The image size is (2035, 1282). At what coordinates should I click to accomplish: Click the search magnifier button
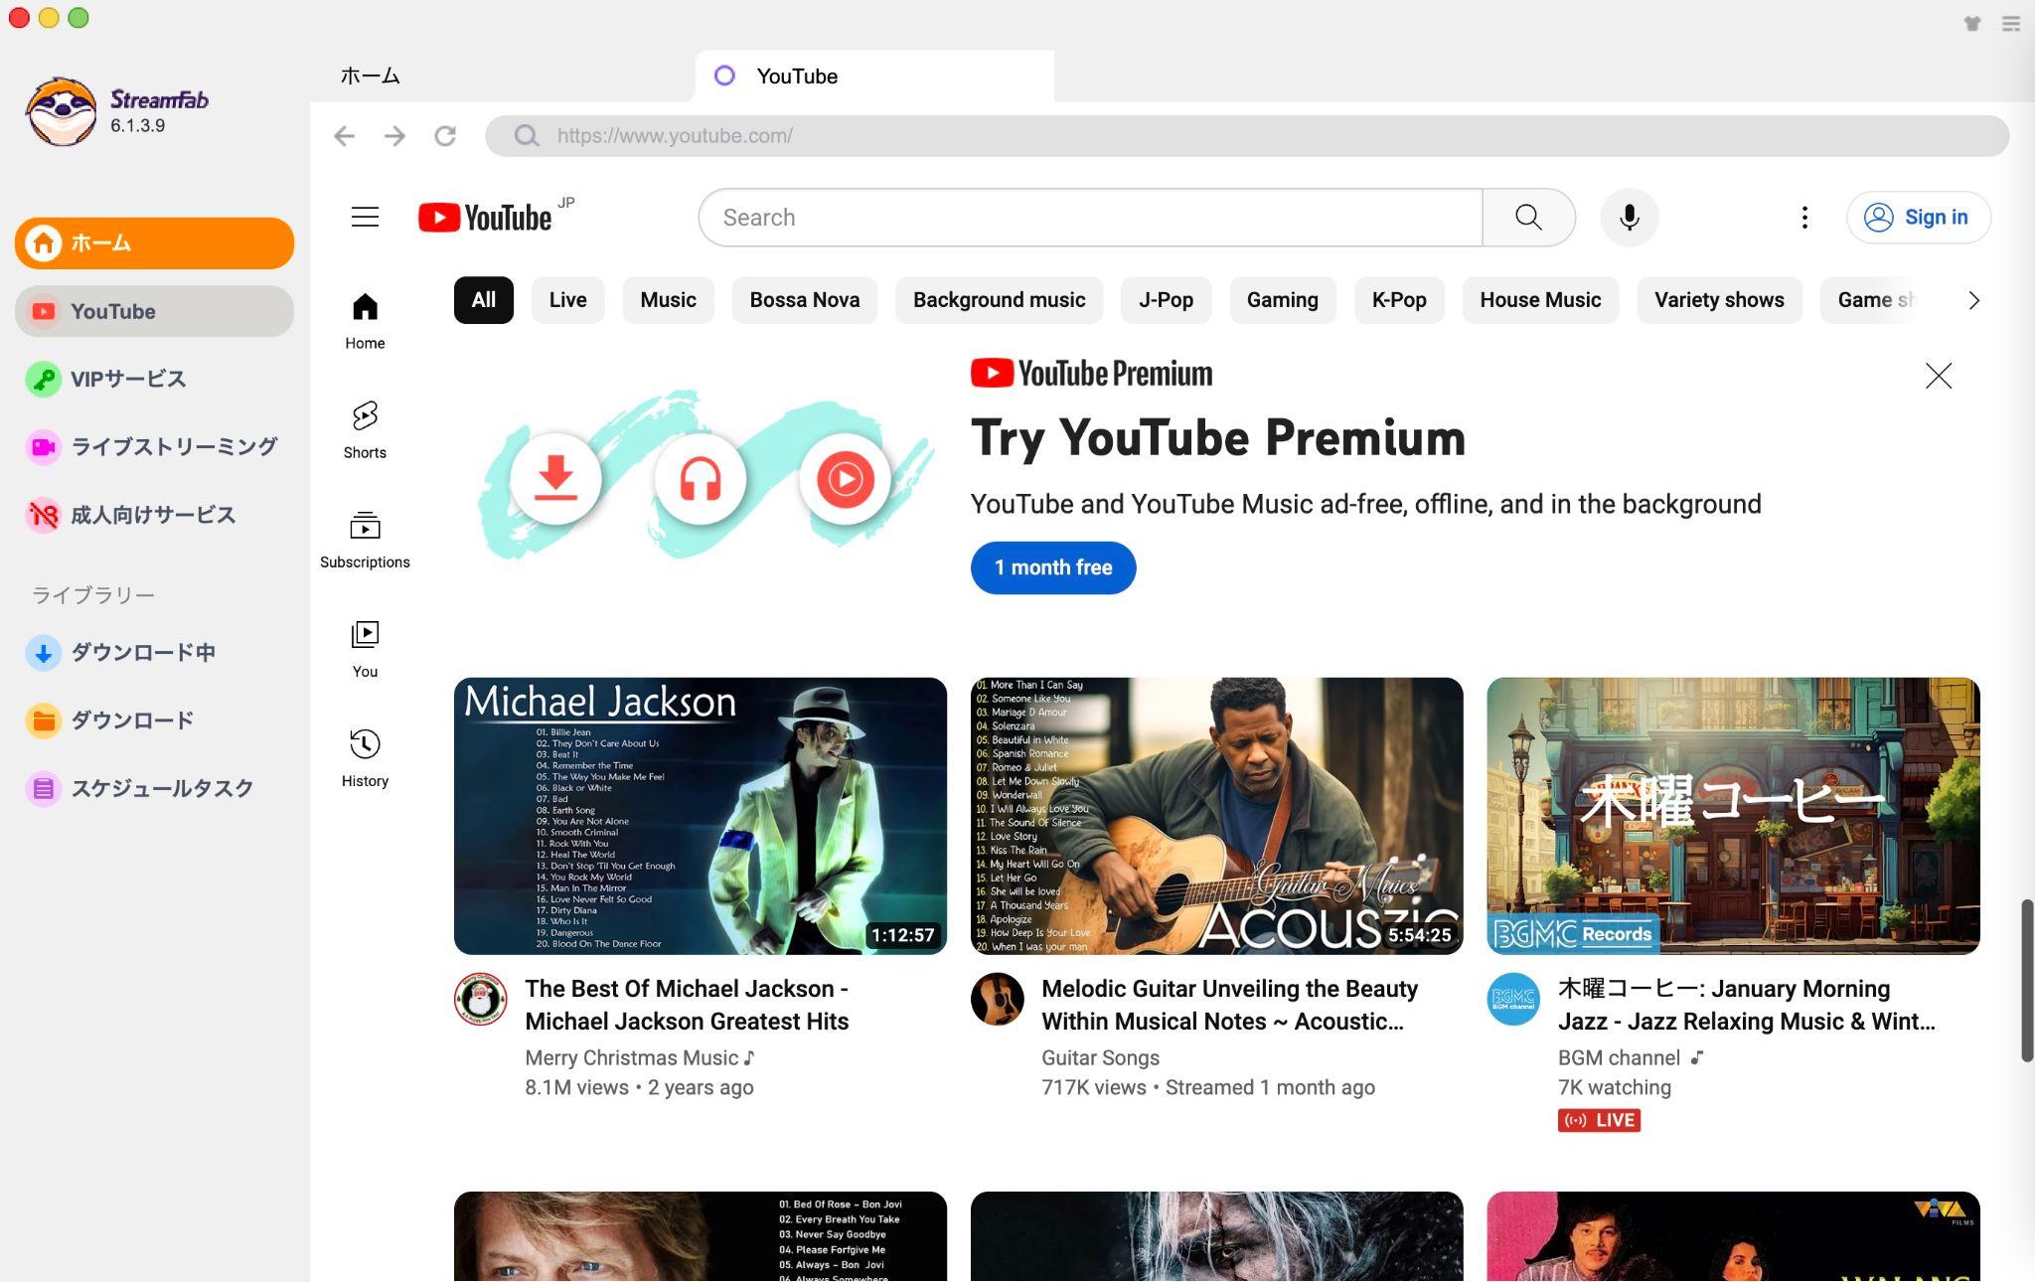(x=1528, y=218)
